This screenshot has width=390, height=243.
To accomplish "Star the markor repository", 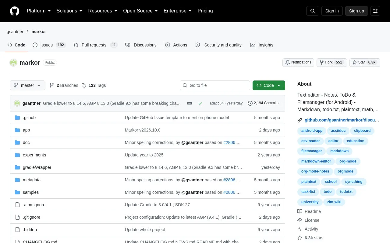I will coord(365,63).
